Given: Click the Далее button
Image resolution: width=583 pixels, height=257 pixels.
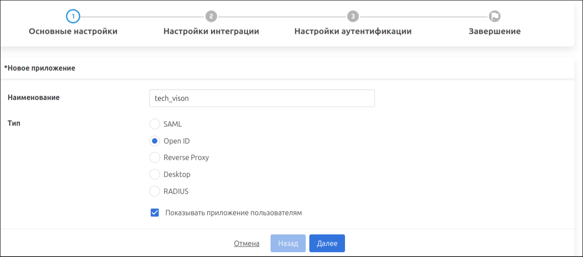Looking at the screenshot, I should pos(327,244).
